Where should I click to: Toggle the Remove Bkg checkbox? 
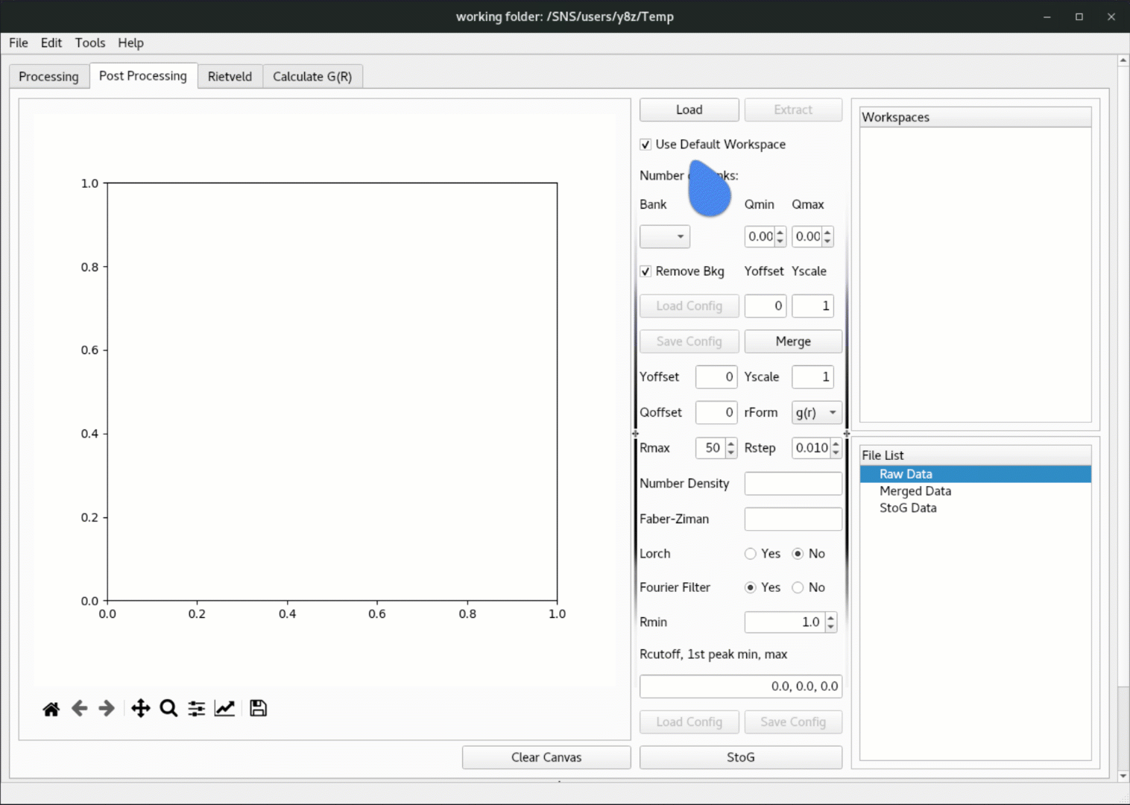(x=646, y=271)
